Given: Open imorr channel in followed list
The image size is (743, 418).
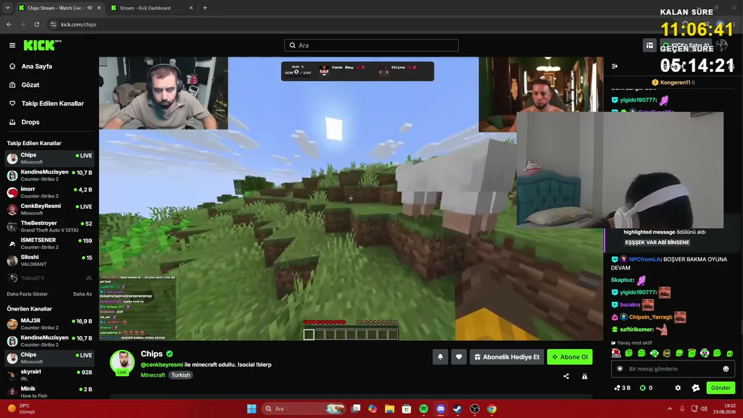Looking at the screenshot, I should pos(49,193).
